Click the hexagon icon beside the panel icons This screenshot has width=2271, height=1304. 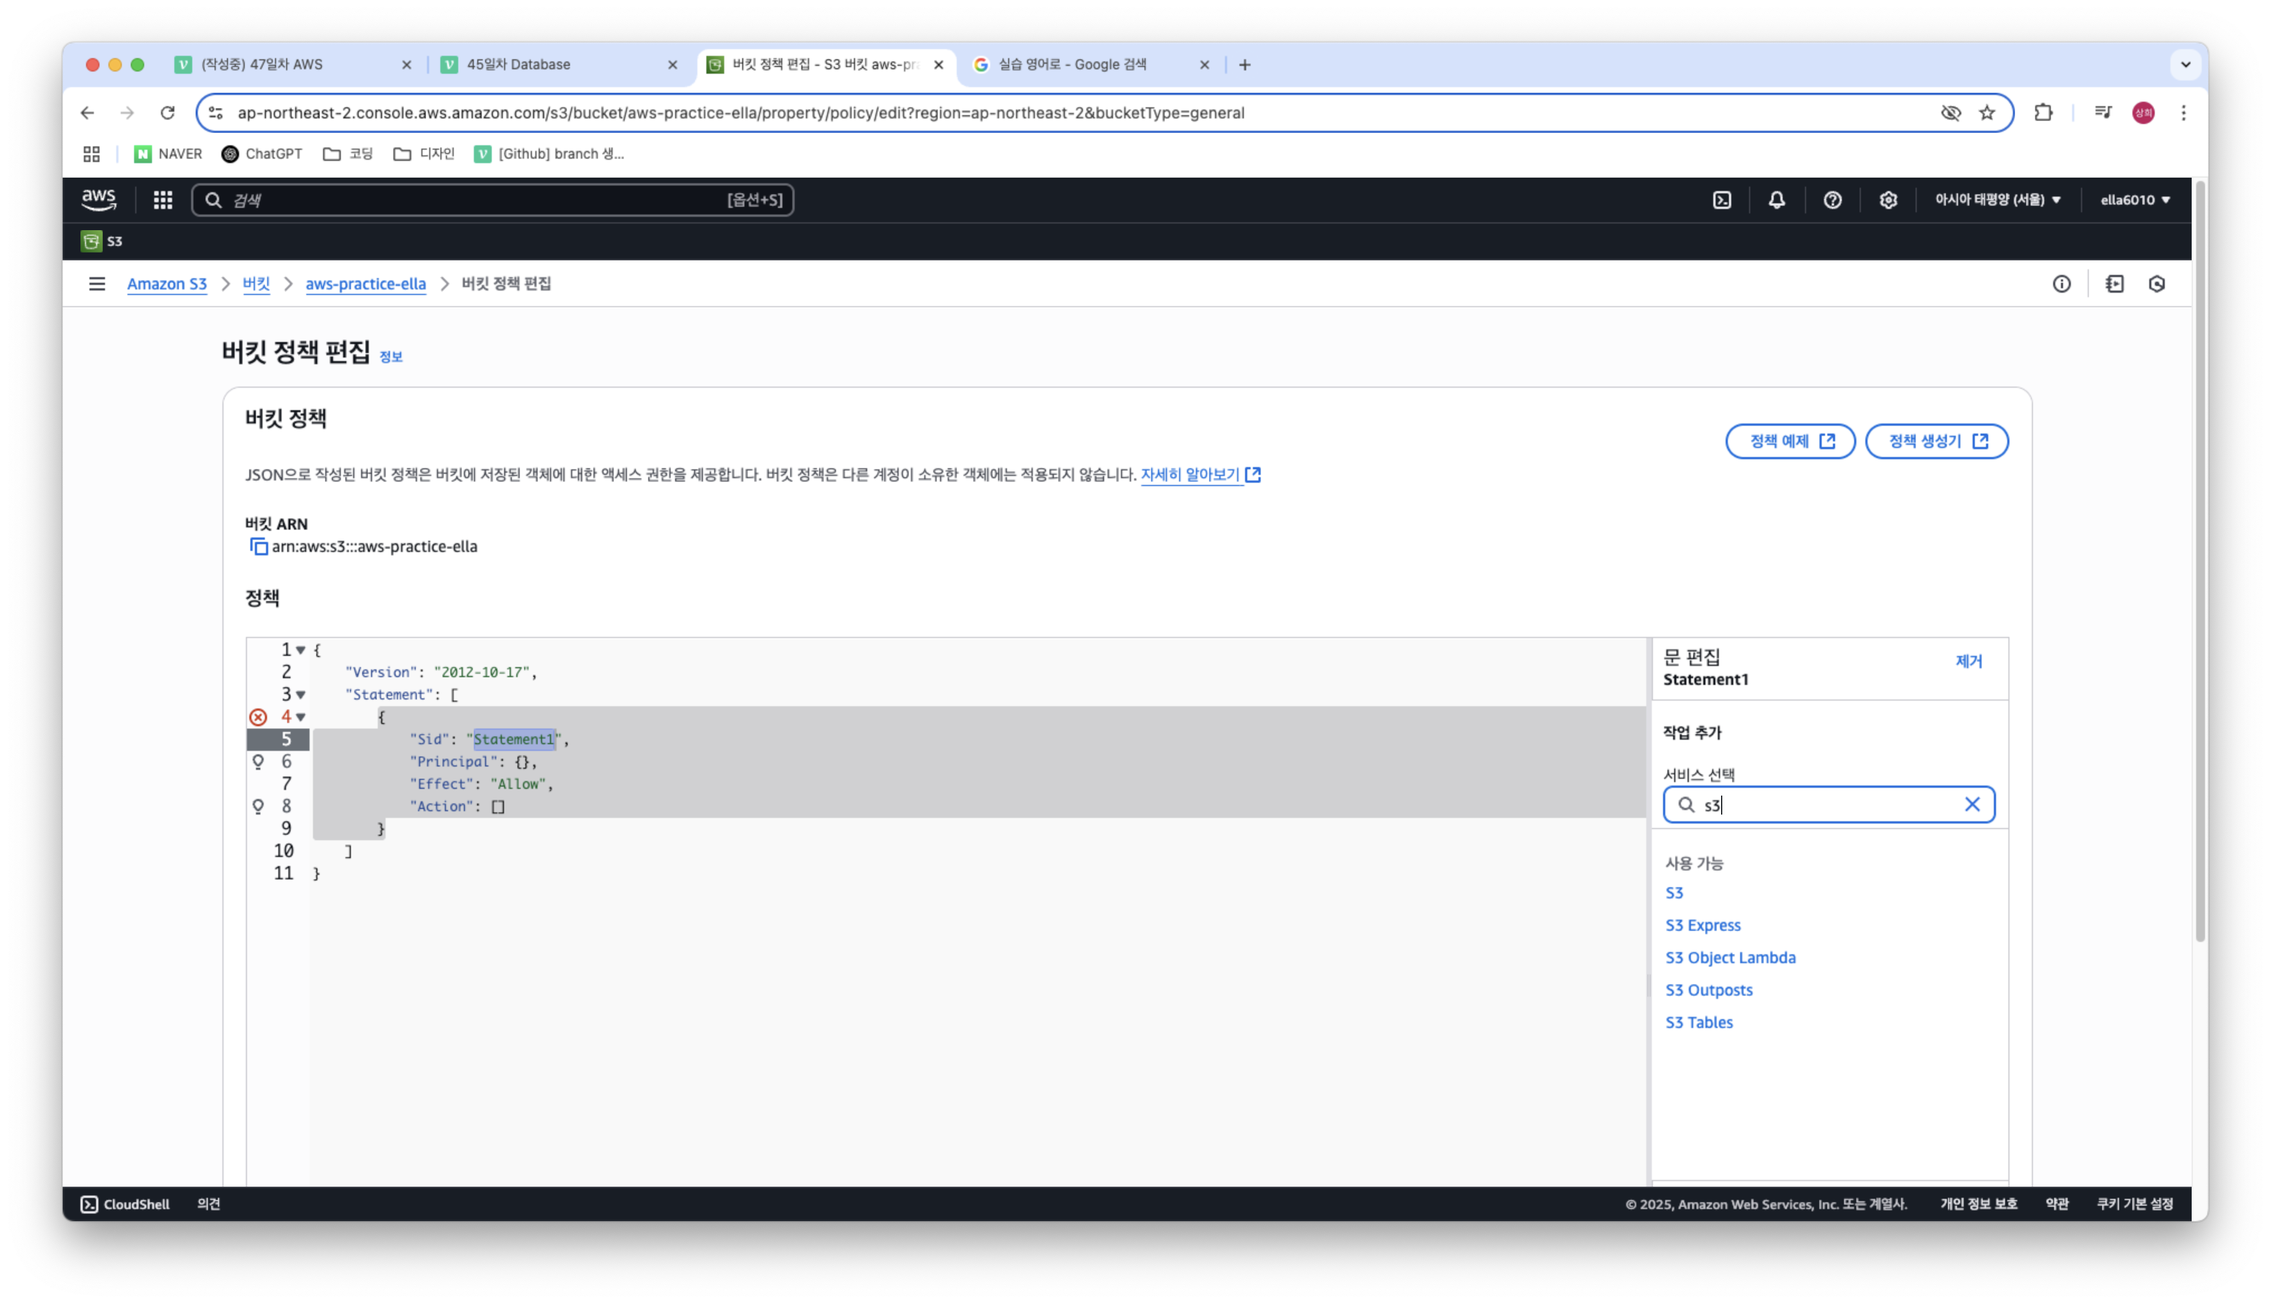click(2156, 284)
